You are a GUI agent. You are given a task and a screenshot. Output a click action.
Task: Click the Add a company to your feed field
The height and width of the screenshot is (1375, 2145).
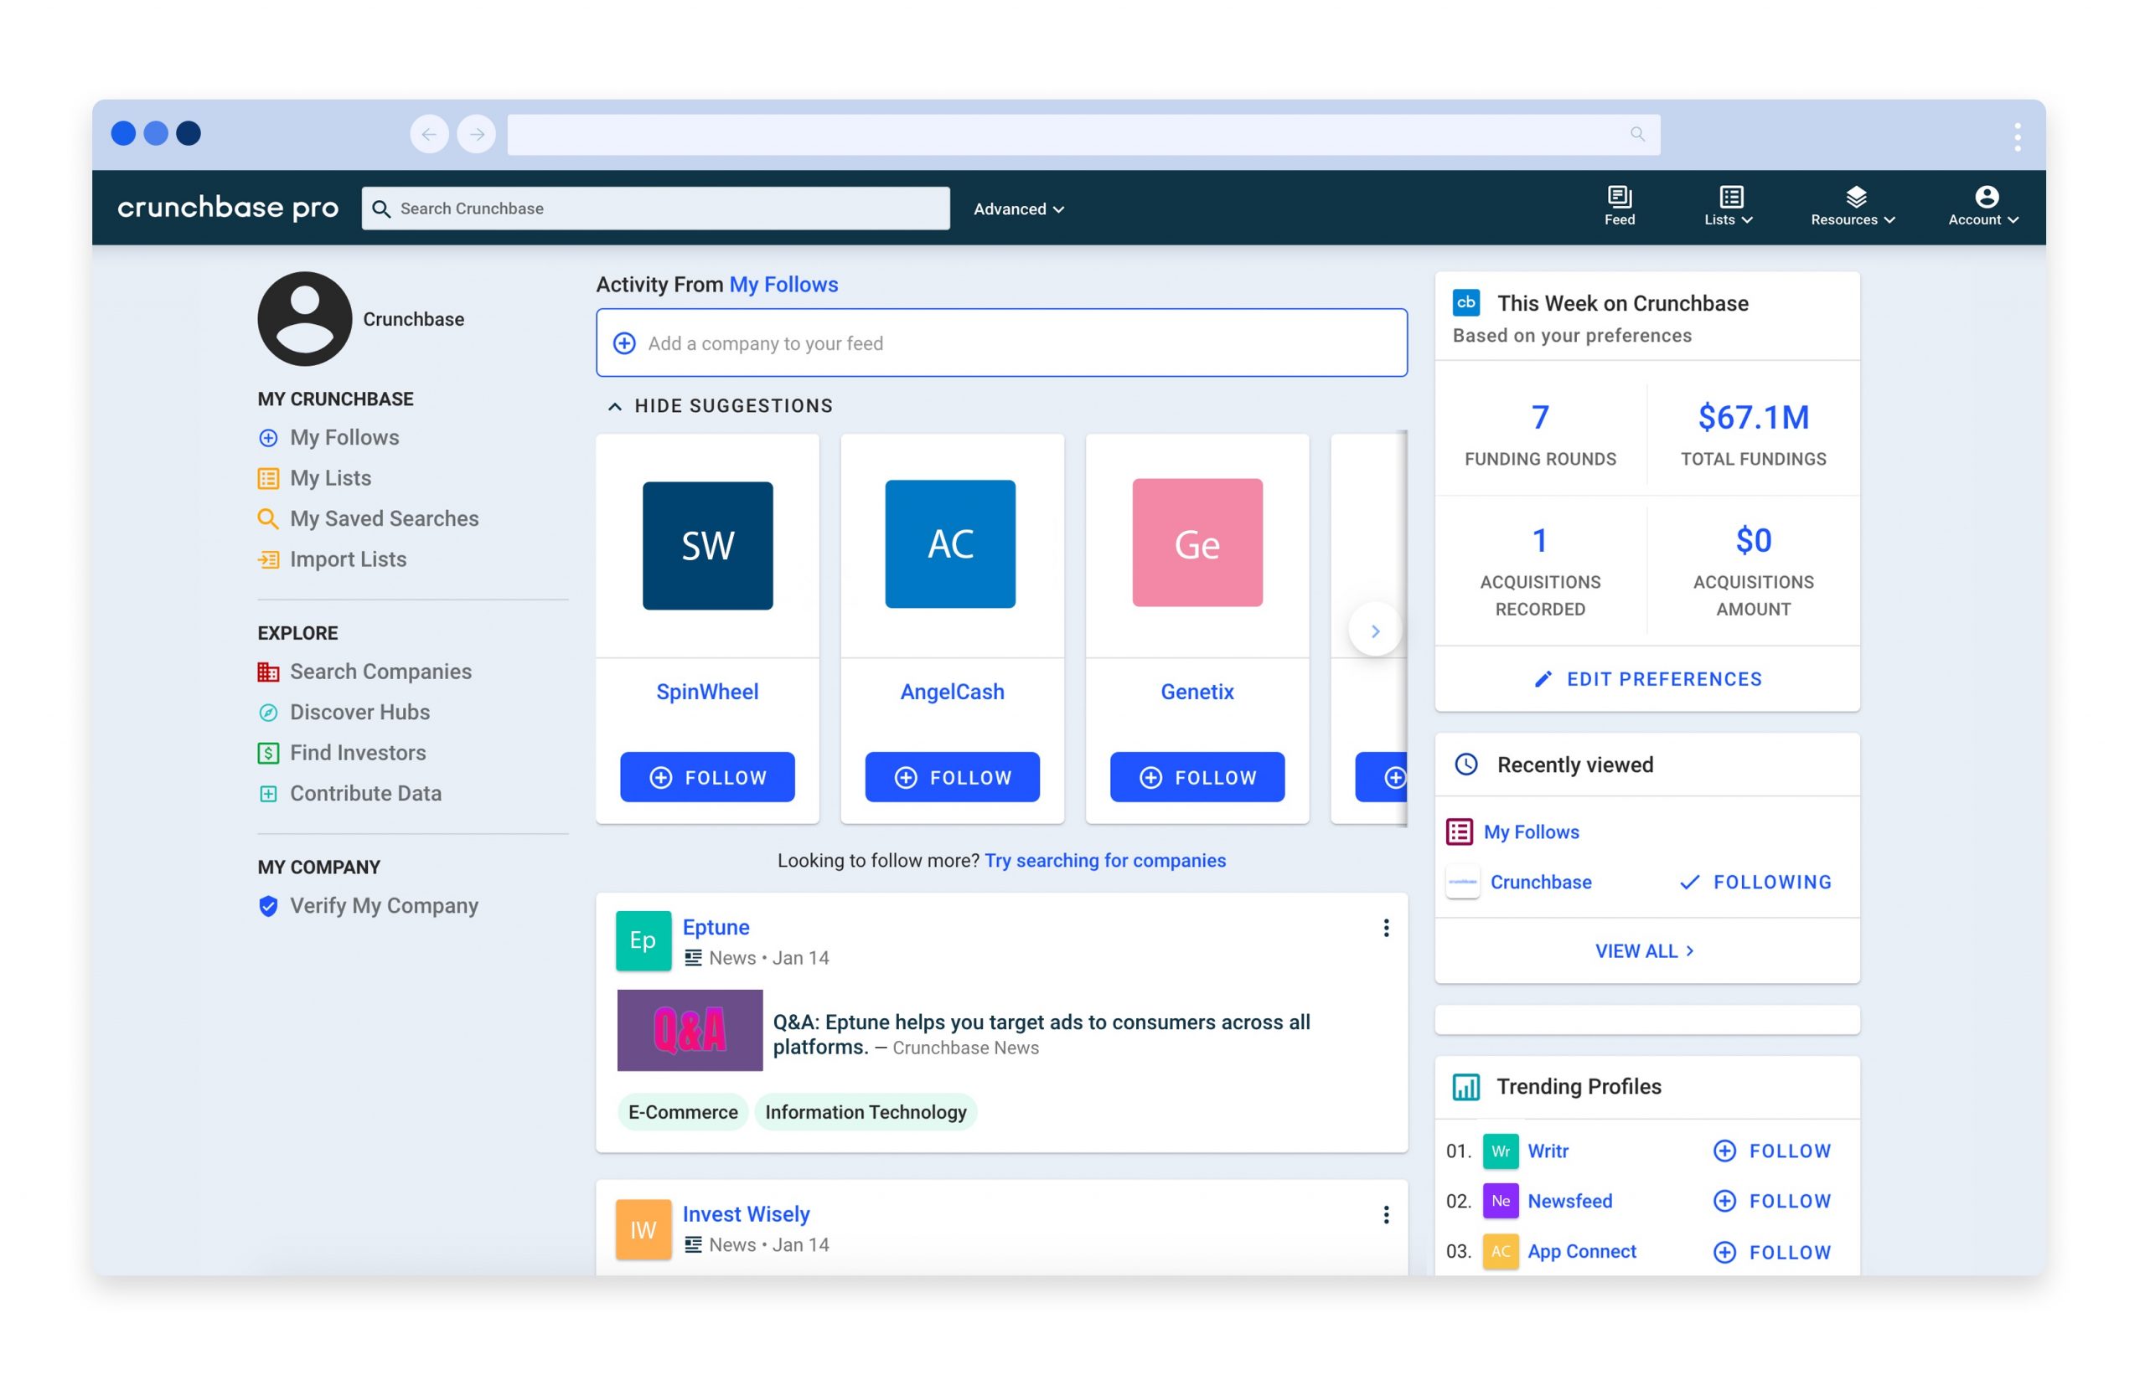tap(1000, 342)
